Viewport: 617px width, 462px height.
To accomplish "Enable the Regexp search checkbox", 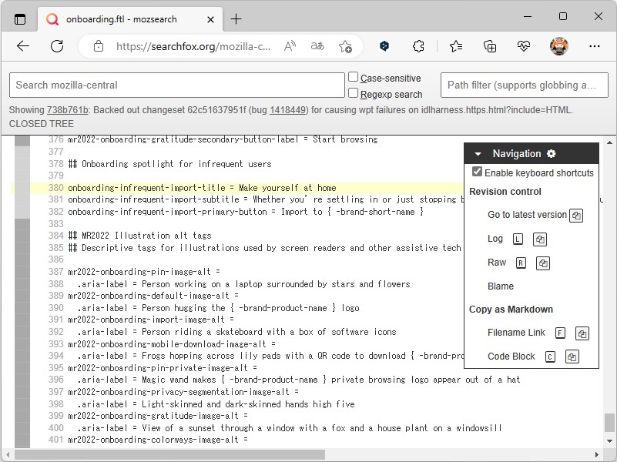I will coord(354,93).
